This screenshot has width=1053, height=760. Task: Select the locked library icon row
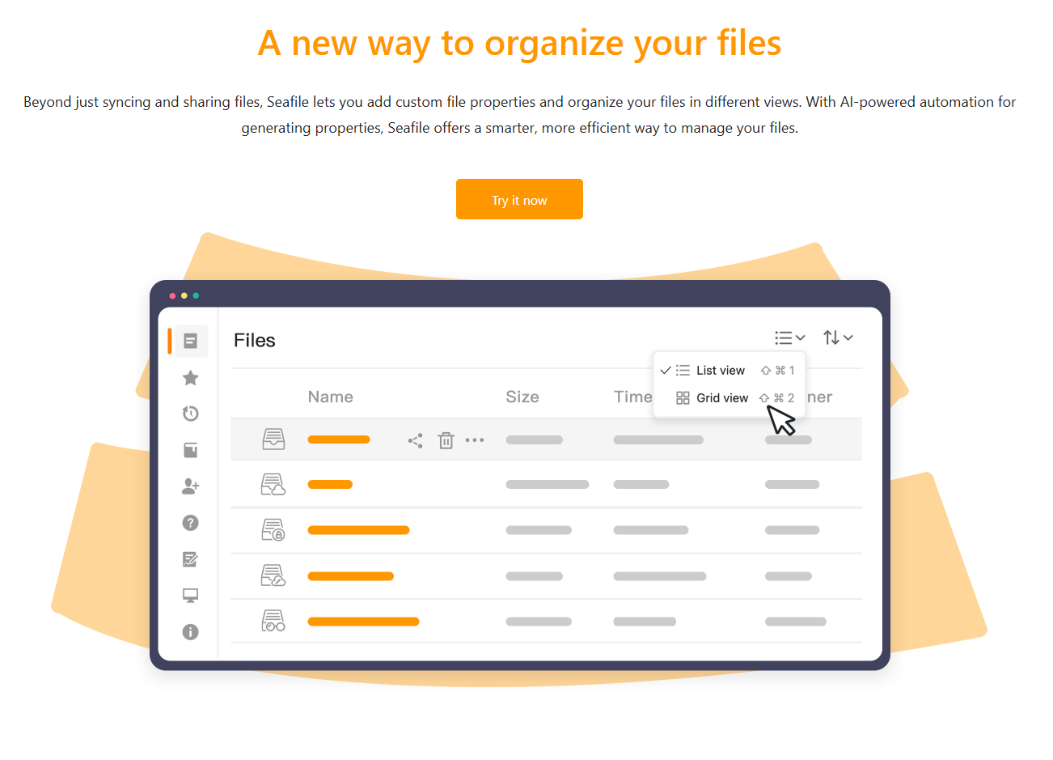pos(273,530)
